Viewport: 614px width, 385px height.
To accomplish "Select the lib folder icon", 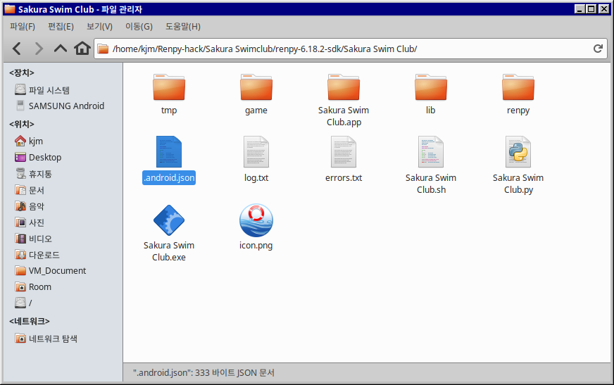I will click(x=431, y=87).
